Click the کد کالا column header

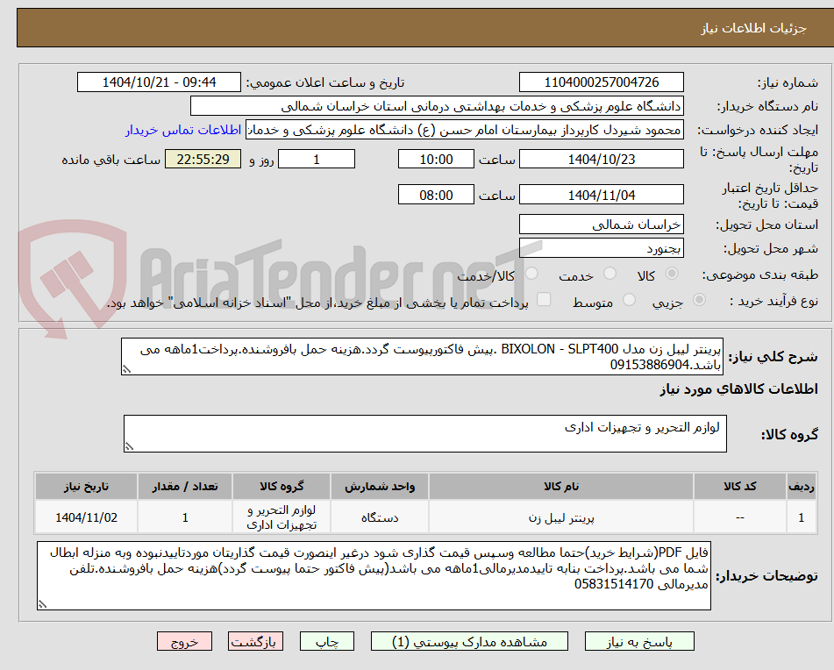coord(740,487)
